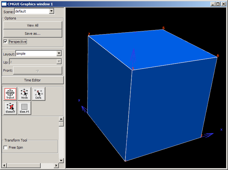The image size is (228, 170).
Task: Click the node label 6 on cube
Action: click(218, 55)
